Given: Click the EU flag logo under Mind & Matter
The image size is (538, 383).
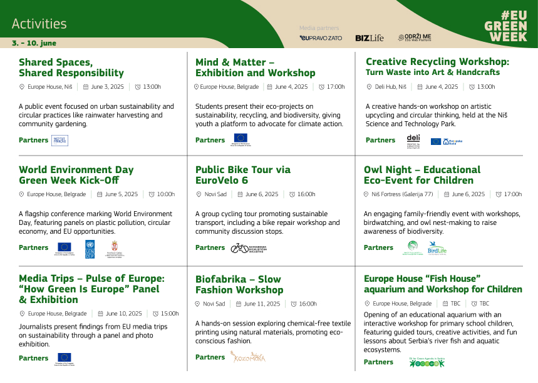Looking at the screenshot, I should [x=241, y=140].
